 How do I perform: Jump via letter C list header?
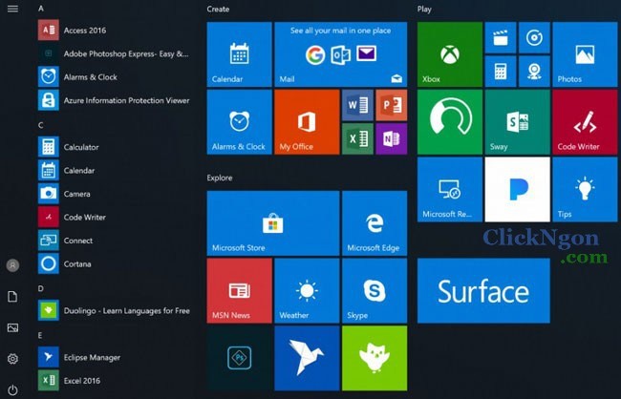[41, 125]
